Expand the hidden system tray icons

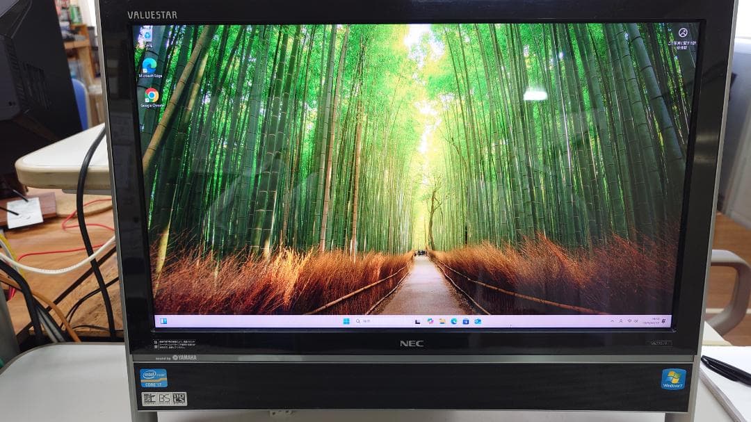pyautogui.click(x=612, y=320)
